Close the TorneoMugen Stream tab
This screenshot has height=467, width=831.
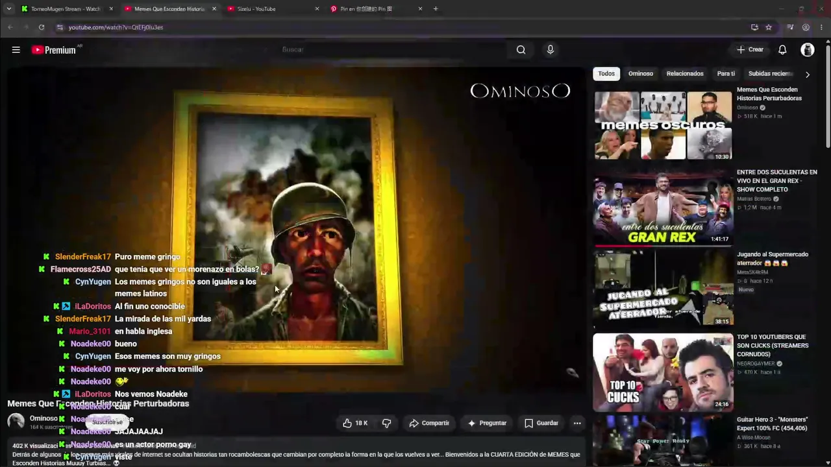[x=111, y=9]
